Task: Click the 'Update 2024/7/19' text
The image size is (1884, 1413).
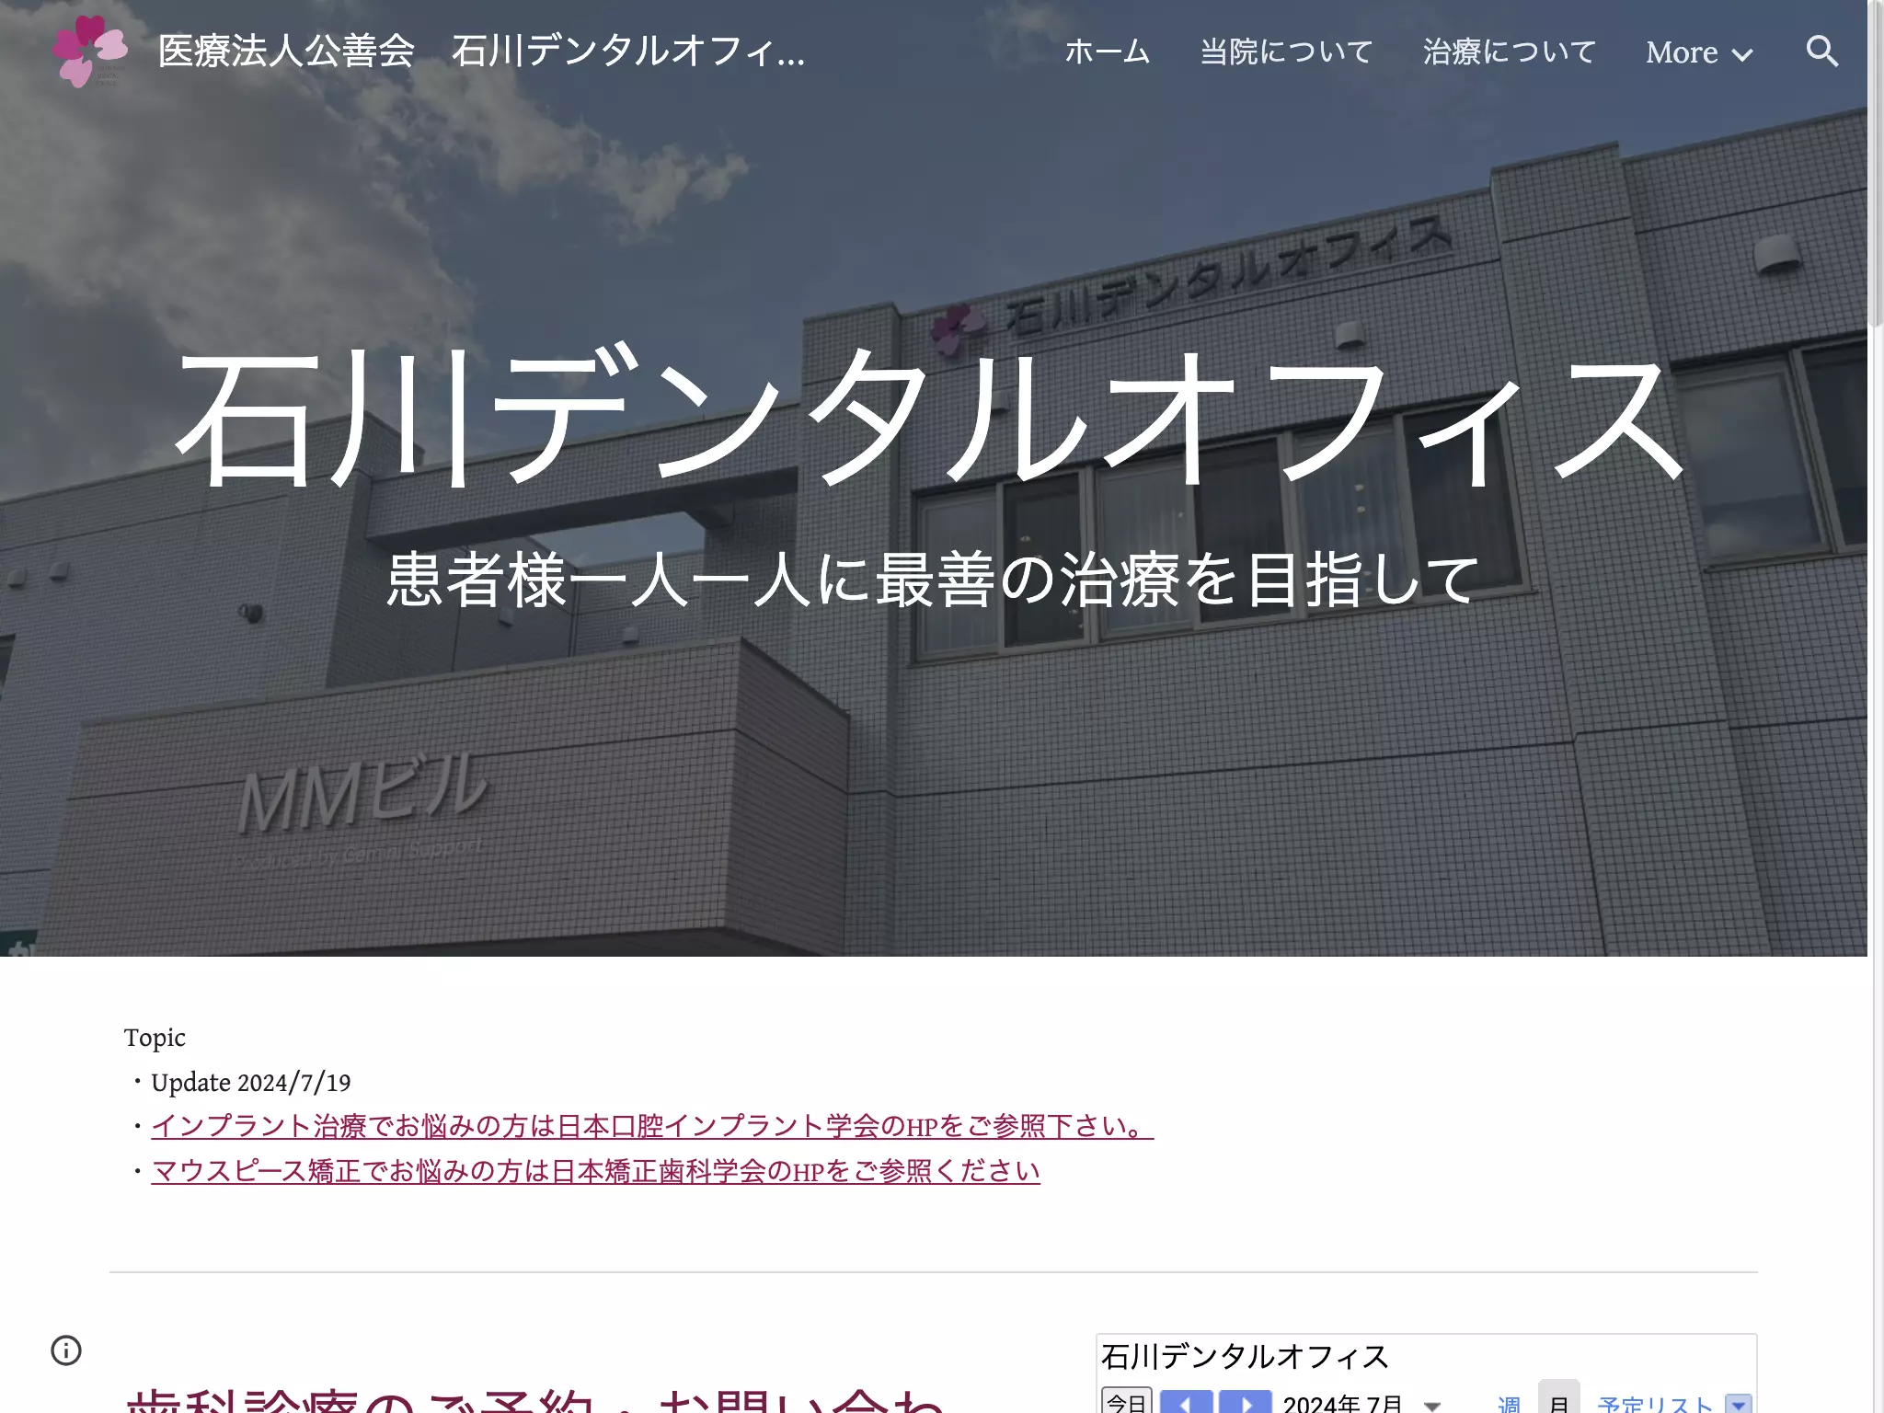Action: 251,1083
